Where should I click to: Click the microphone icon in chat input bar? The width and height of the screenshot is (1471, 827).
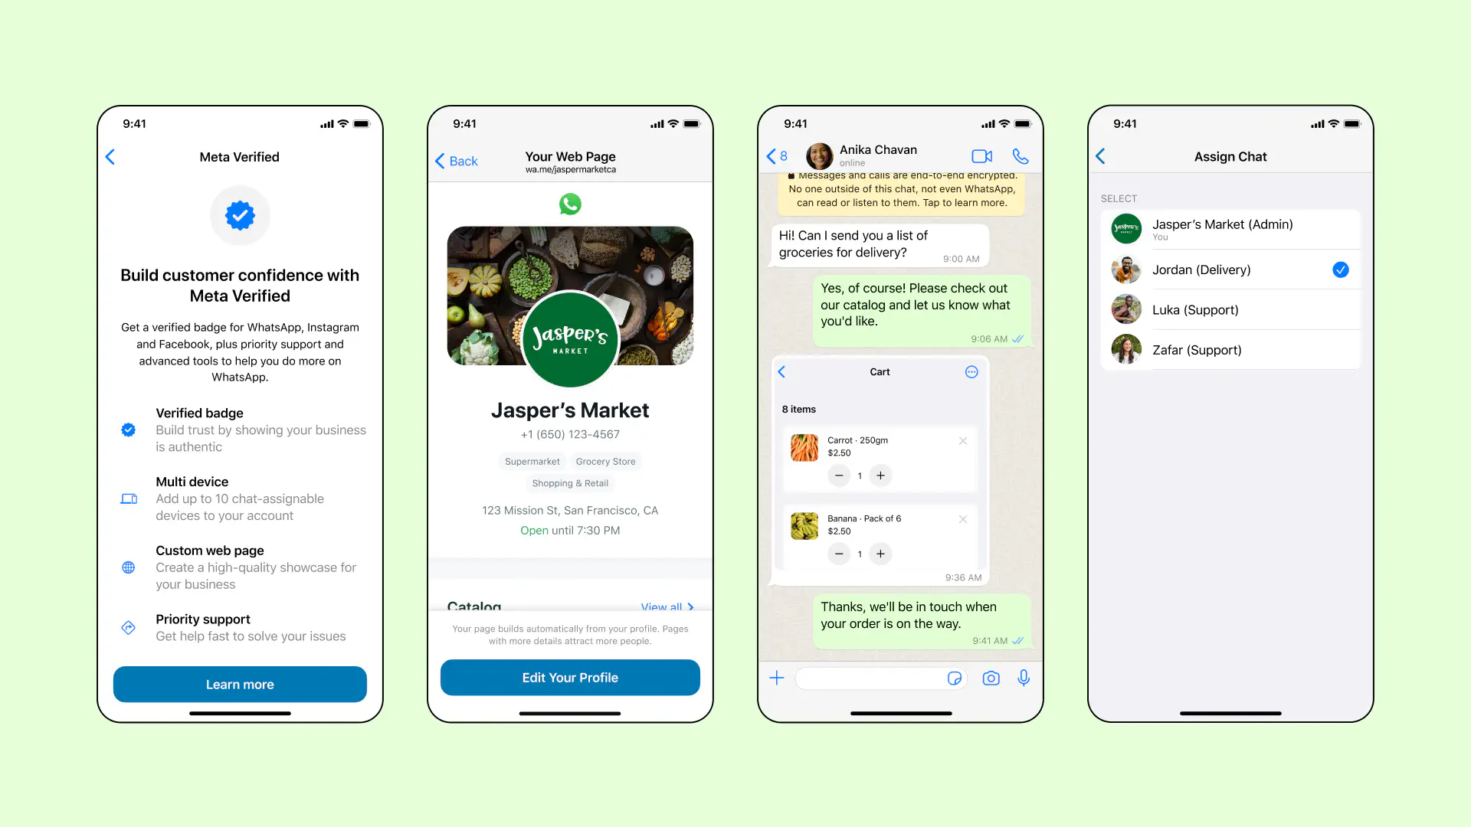coord(1024,678)
